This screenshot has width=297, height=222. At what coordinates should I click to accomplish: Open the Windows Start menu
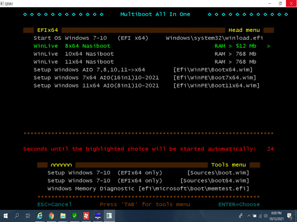(x=6, y=216)
